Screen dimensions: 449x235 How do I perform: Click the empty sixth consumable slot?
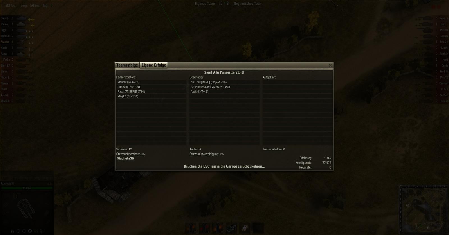click(258, 228)
